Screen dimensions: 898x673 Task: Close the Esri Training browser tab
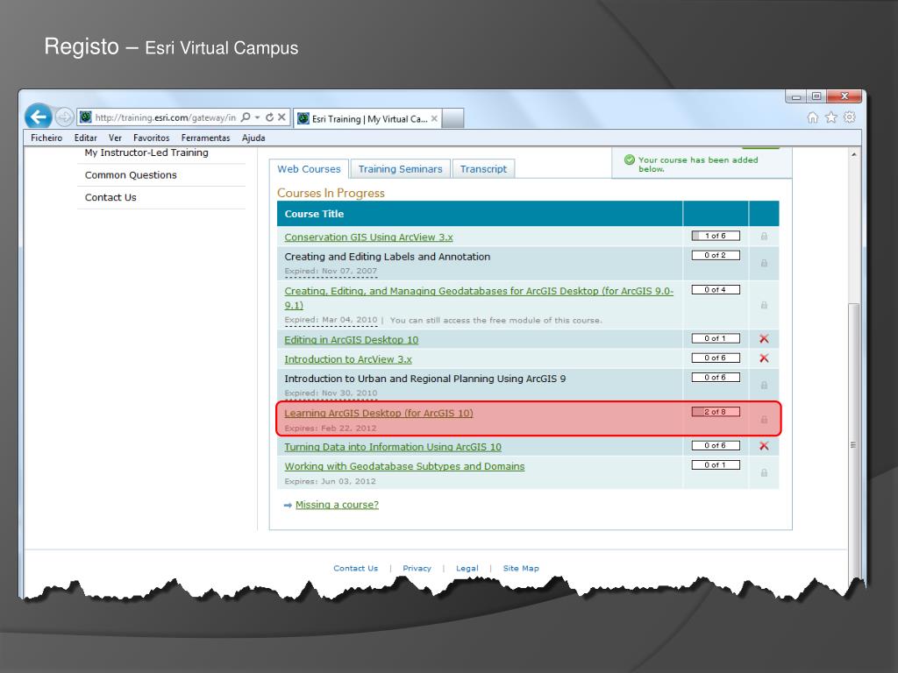tap(434, 118)
